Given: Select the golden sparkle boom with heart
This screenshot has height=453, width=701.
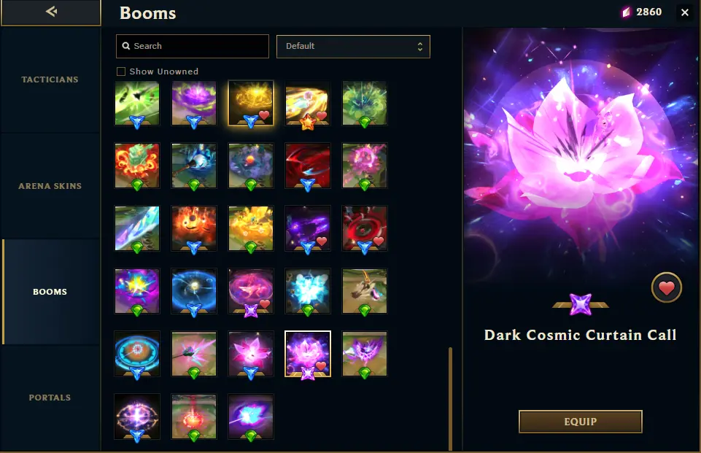Looking at the screenshot, I should (x=251, y=104).
